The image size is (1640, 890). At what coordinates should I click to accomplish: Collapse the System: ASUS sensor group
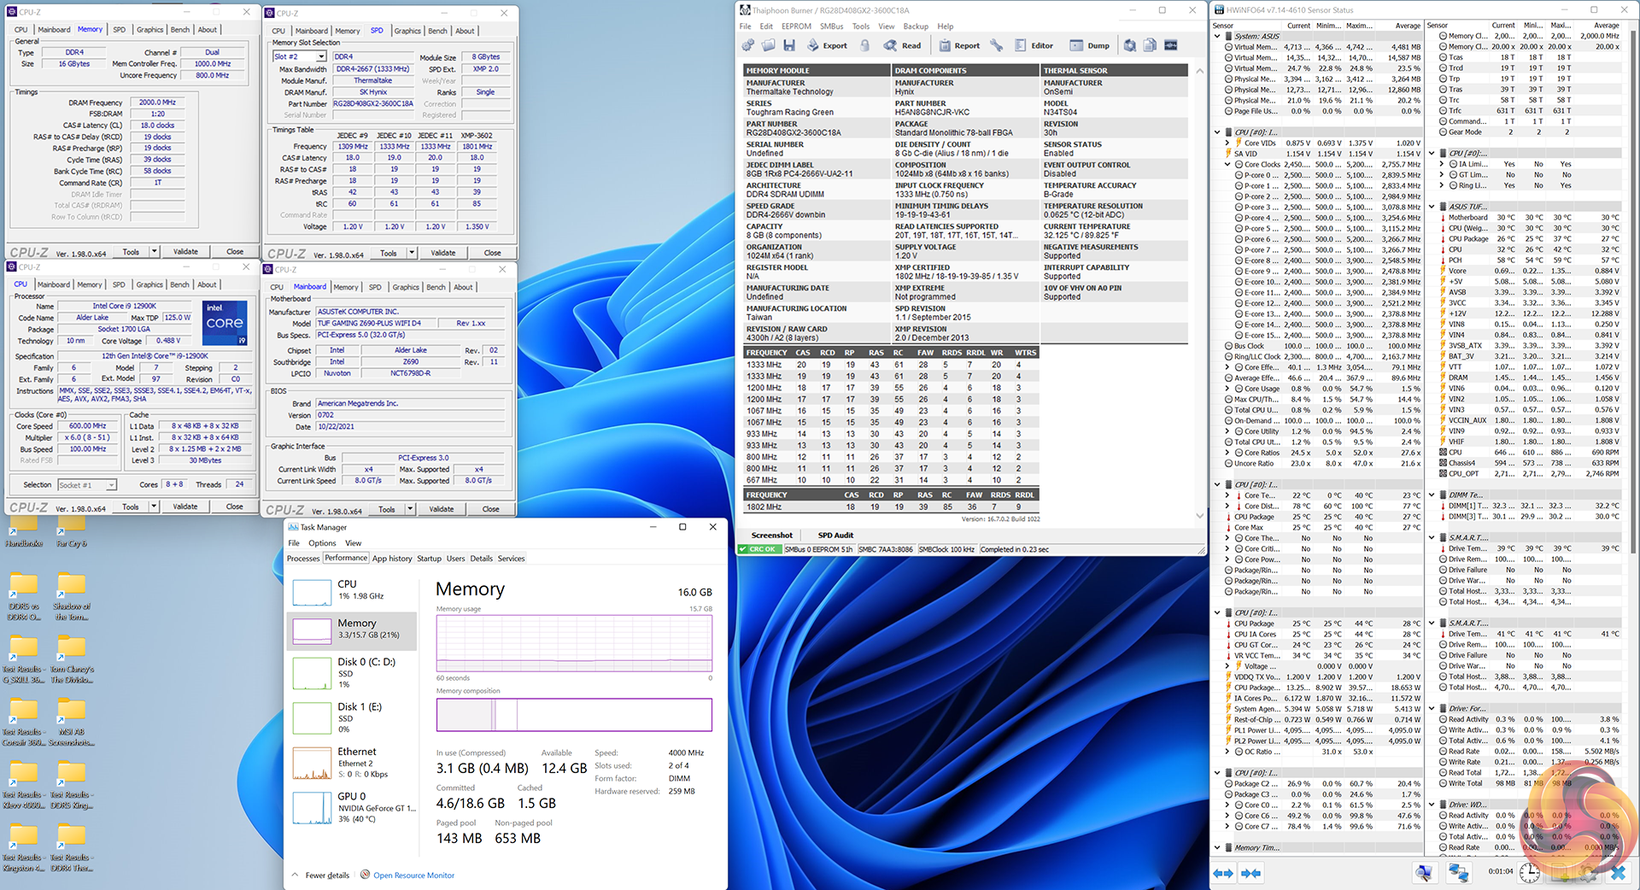pyautogui.click(x=1218, y=37)
